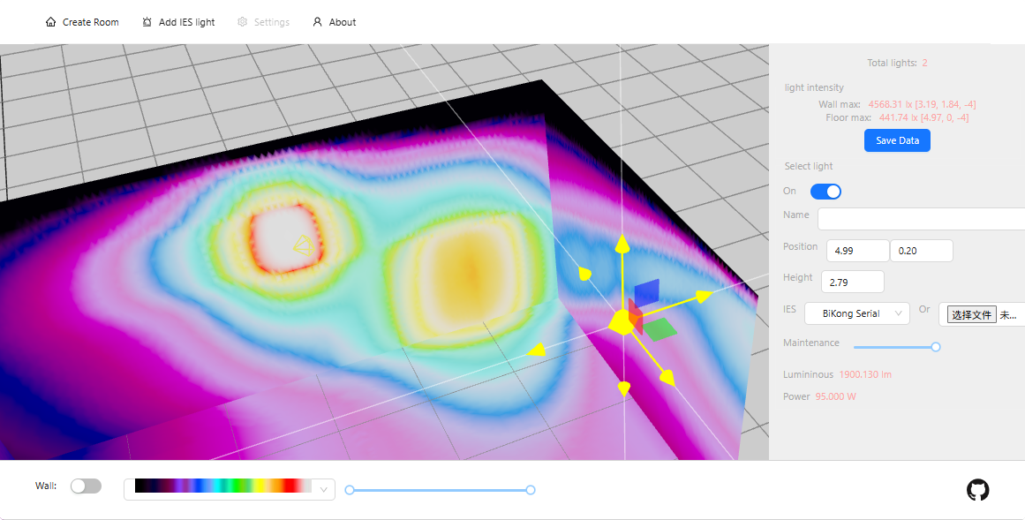Focus the light Name input field
This screenshot has height=520, width=1025.
[x=921, y=219]
